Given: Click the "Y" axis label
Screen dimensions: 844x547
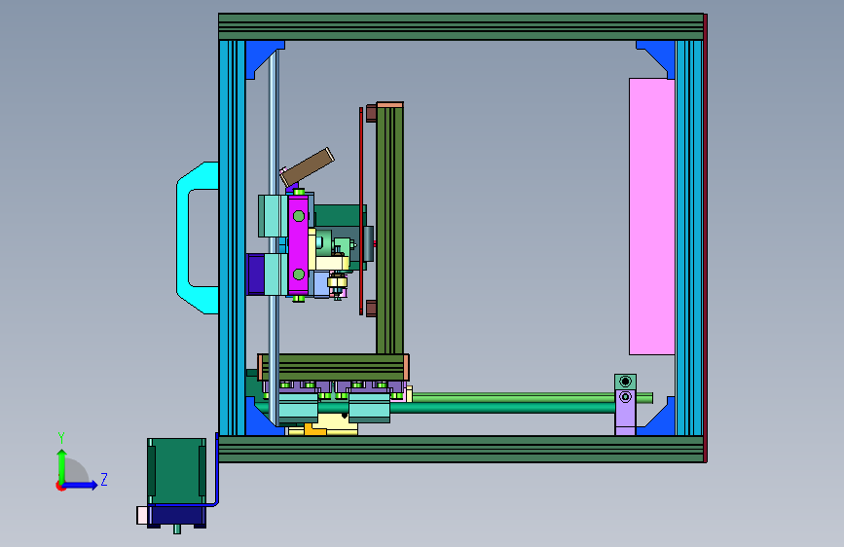Looking at the screenshot, I should tap(61, 438).
